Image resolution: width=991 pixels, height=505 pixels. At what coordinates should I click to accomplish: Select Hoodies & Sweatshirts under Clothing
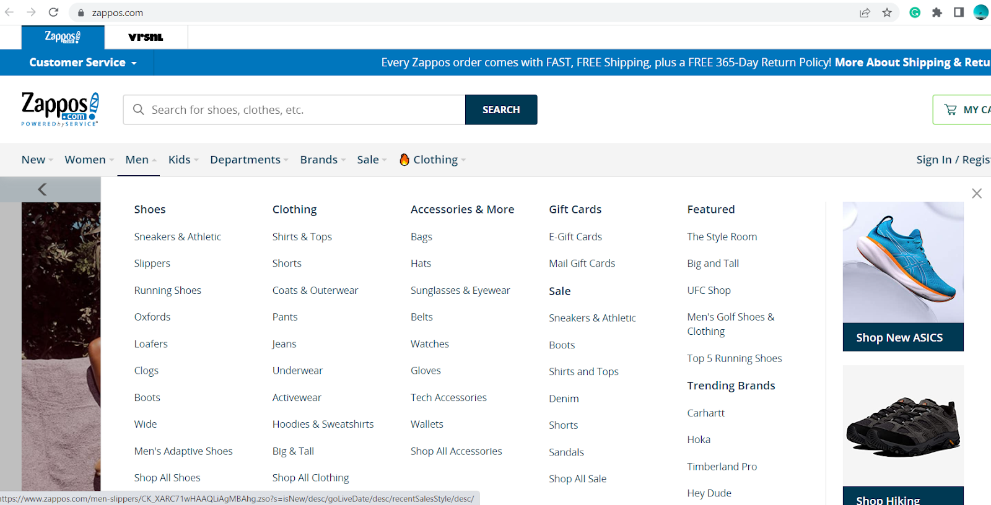point(323,424)
